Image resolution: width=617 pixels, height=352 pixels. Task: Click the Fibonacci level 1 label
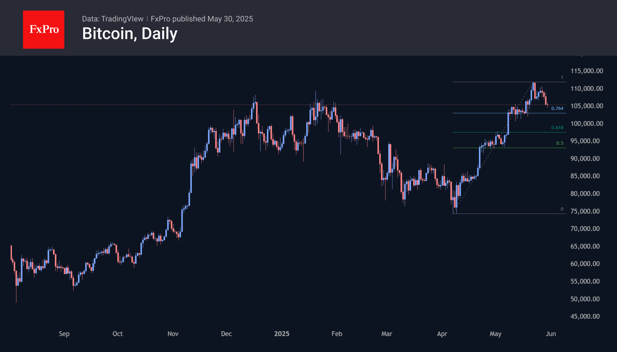562,77
